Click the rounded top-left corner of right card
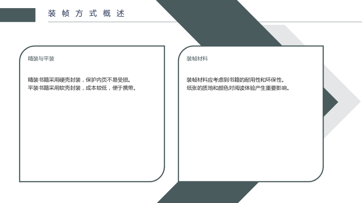This screenshot has height=203, width=362. click(x=184, y=51)
